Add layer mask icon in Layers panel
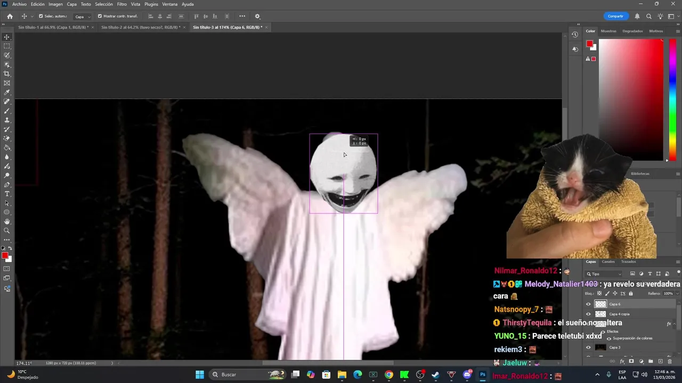Image resolution: width=682 pixels, height=383 pixels. (631, 362)
